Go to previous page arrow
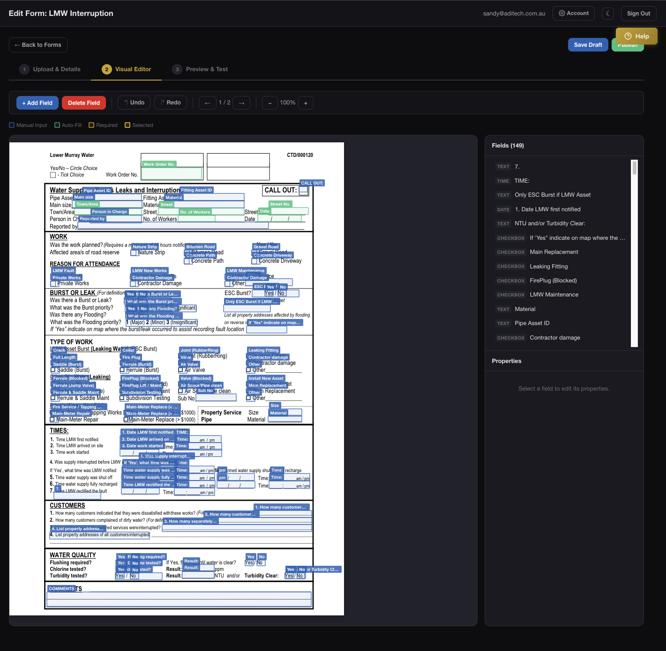This screenshot has width=666, height=651. pyautogui.click(x=207, y=103)
